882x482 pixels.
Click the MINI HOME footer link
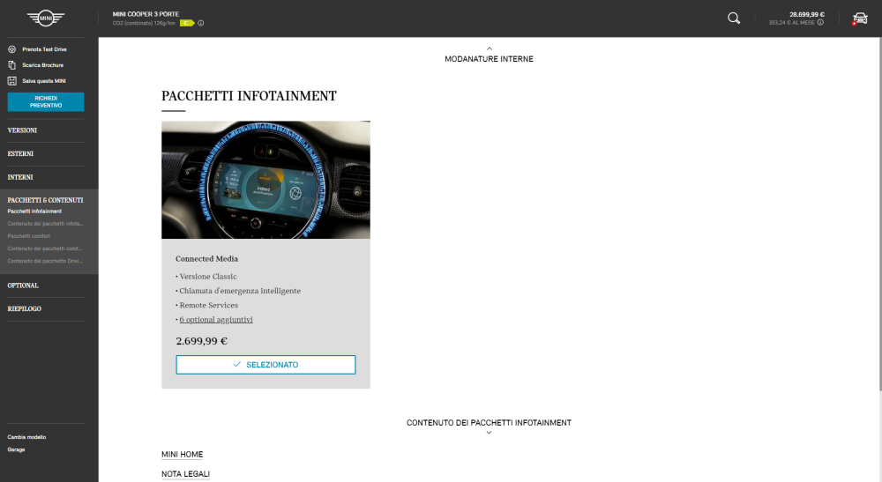(x=183, y=455)
